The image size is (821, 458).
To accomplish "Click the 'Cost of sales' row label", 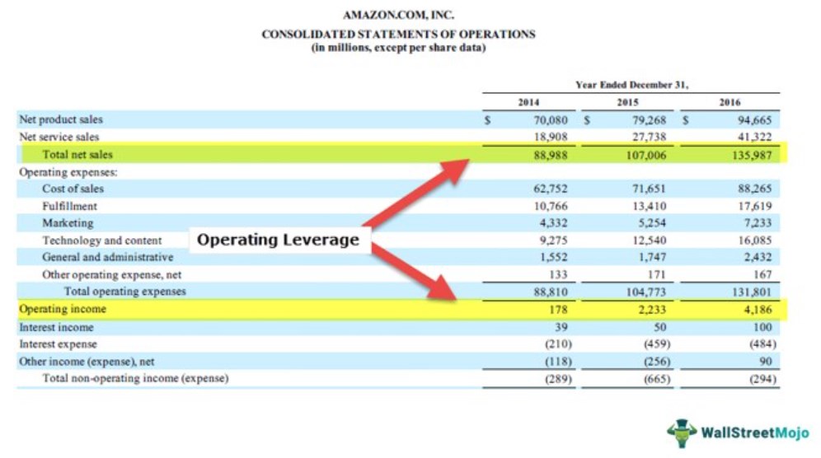I will pos(73,189).
